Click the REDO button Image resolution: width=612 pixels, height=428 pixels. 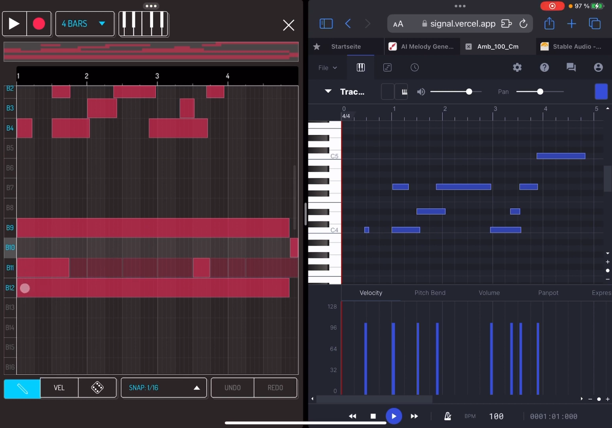tap(275, 388)
